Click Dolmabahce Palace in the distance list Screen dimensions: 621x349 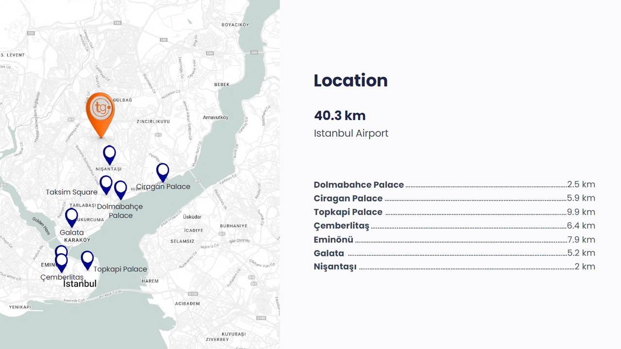pyautogui.click(x=359, y=185)
